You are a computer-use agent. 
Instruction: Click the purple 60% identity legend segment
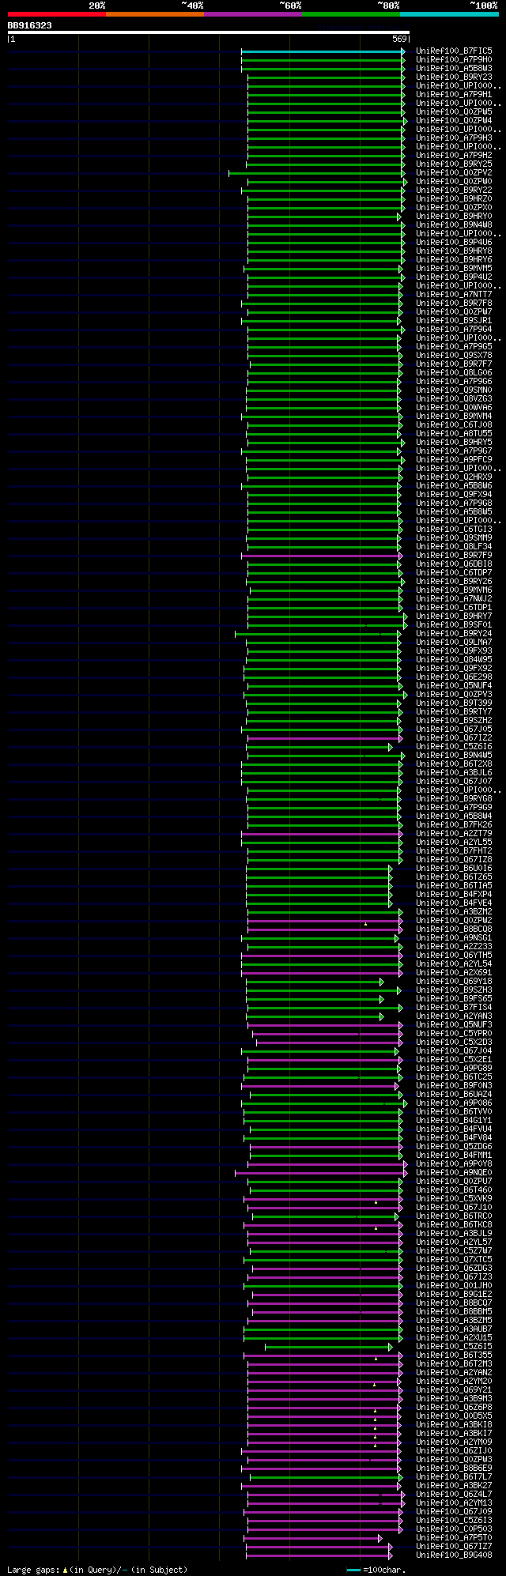point(252,14)
